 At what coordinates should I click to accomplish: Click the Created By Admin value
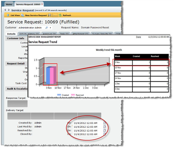click(38, 123)
